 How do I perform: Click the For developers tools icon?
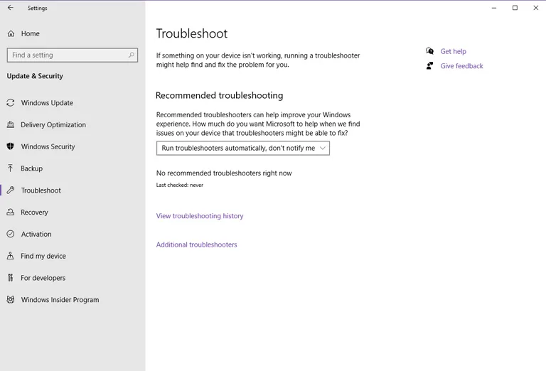pyautogui.click(x=11, y=278)
